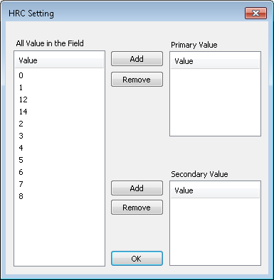Click the Value header in Secondary Value list
The height and width of the screenshot is (280, 274).
click(x=215, y=190)
